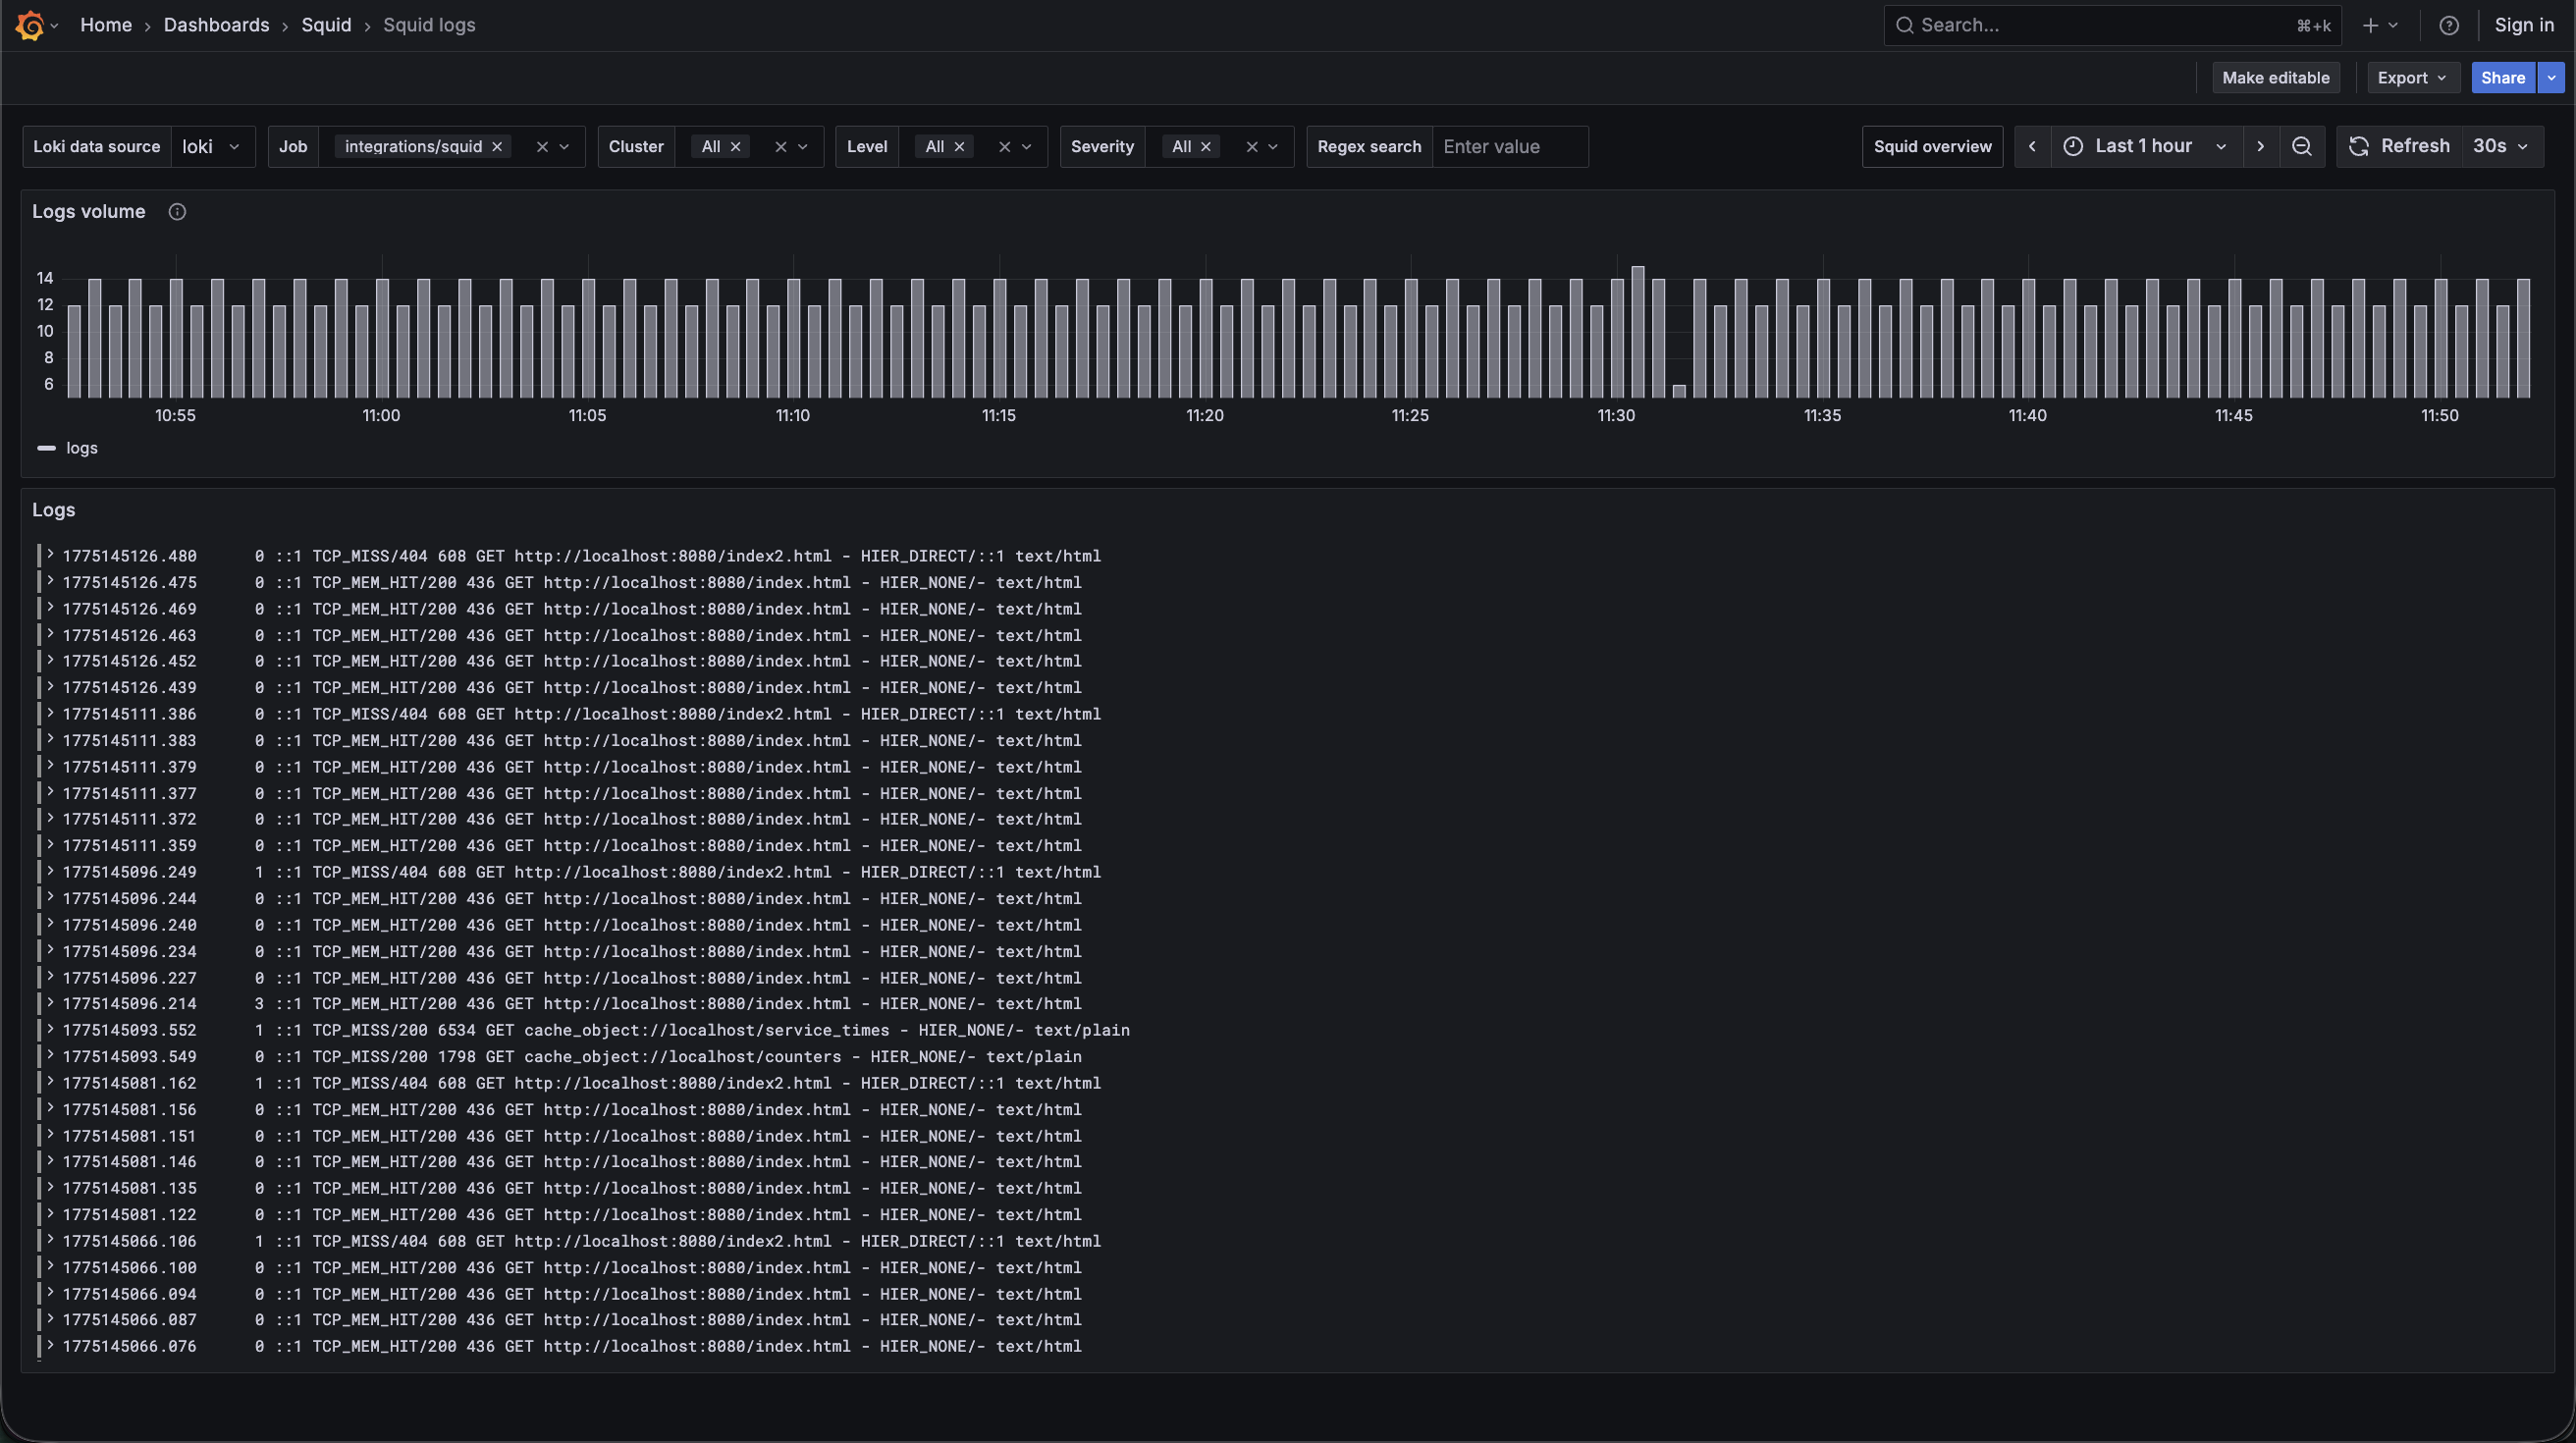Shift time range forward with right arrow

[2260, 146]
